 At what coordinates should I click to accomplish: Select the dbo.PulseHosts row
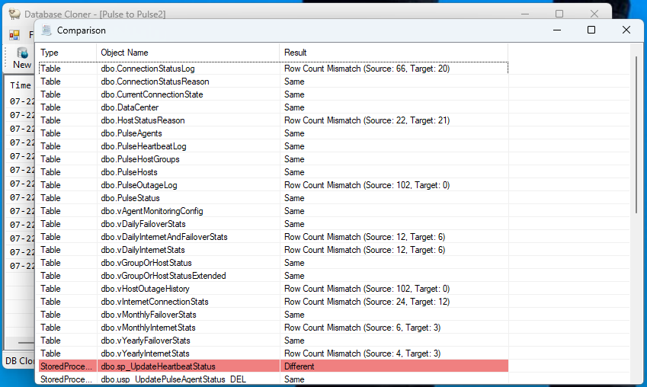click(x=273, y=172)
